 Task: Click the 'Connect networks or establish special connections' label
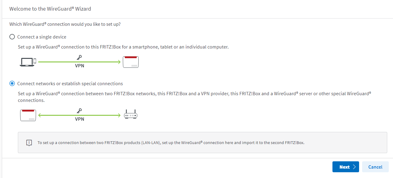70,83
